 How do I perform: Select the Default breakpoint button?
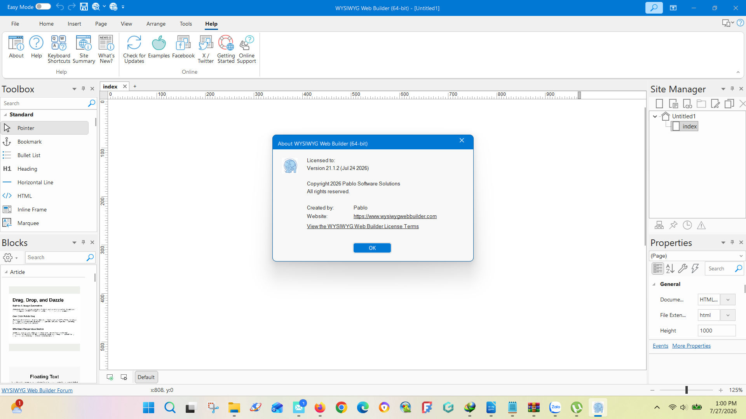[x=146, y=377]
